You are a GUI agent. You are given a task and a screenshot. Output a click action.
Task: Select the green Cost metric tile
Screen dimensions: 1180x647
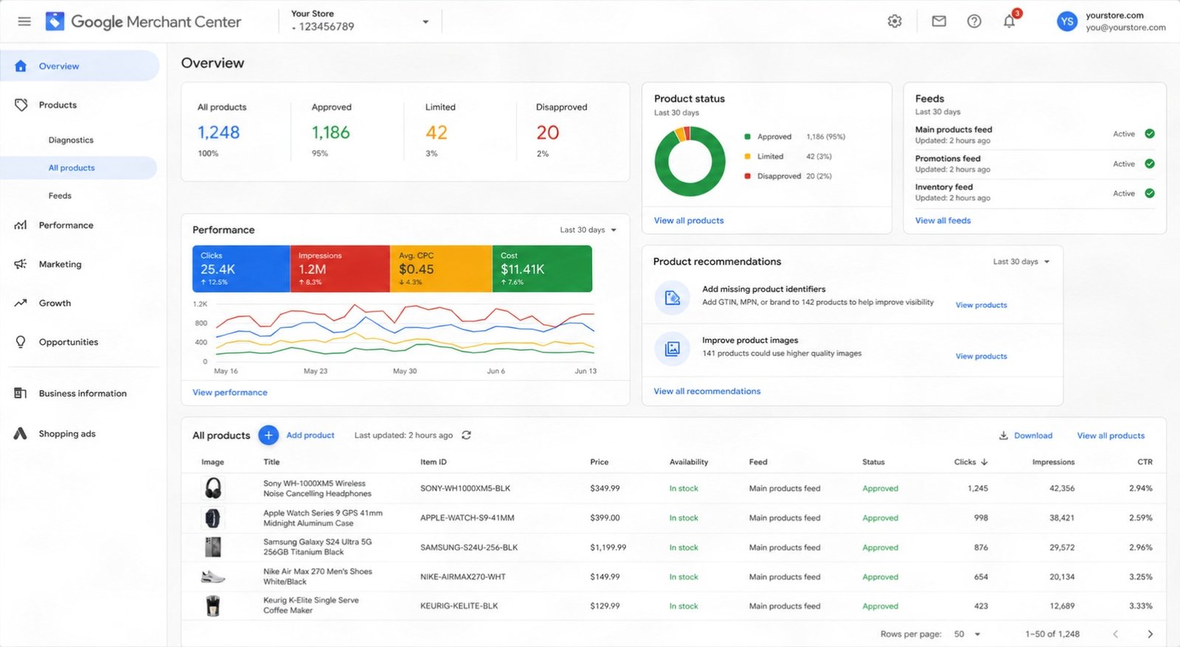(x=542, y=269)
